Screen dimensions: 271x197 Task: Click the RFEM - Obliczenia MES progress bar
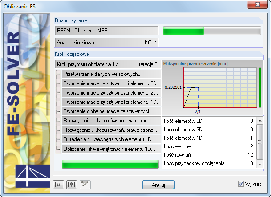[212, 31]
